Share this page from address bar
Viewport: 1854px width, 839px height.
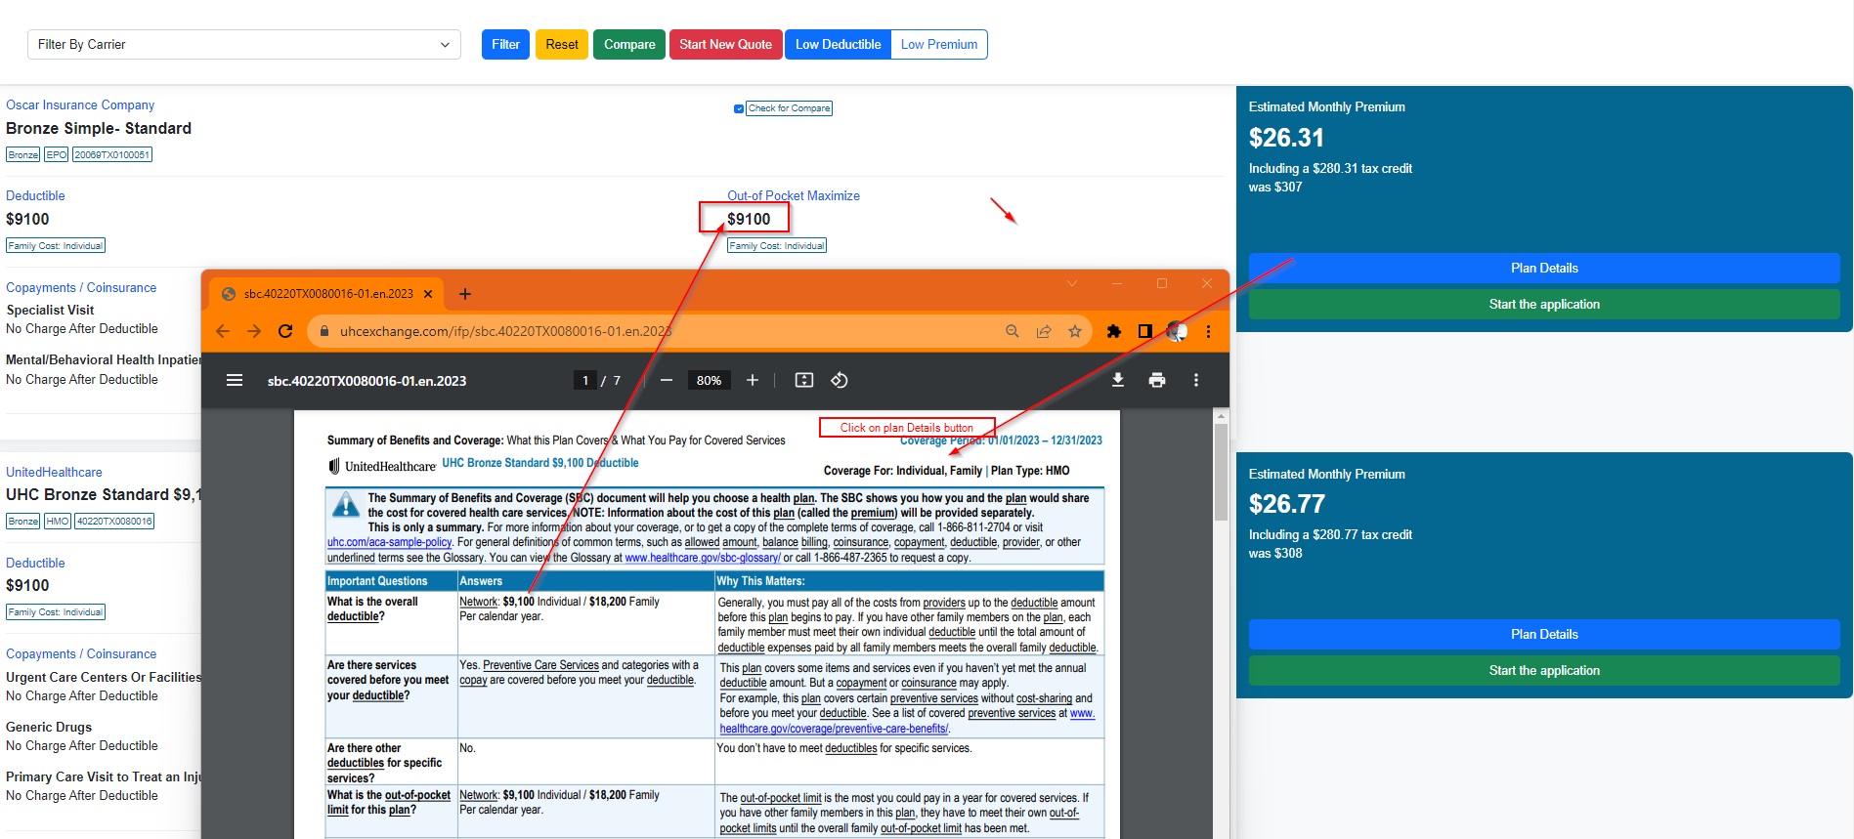[x=1044, y=331]
